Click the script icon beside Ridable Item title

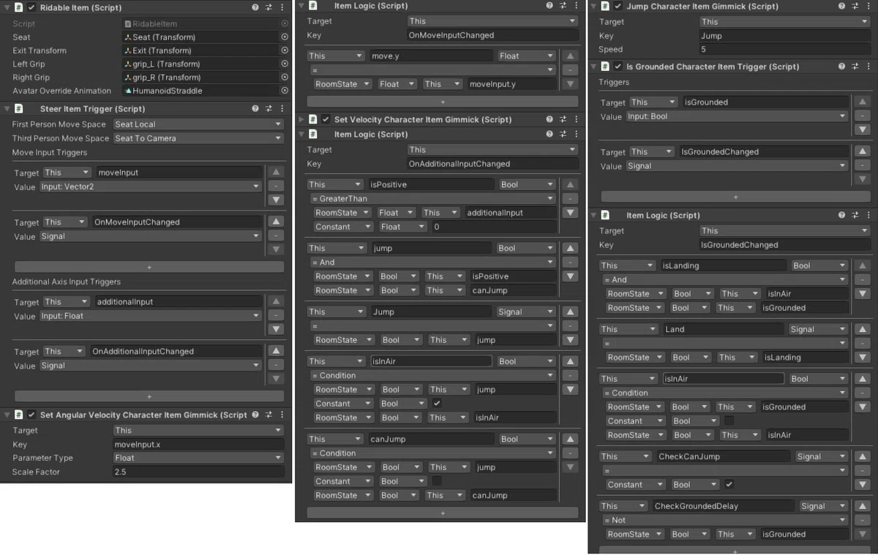tap(18, 7)
